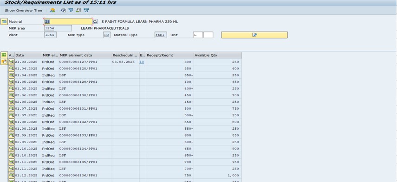Open details icon for 02.09.2025 IndReq row
Screen dimensions: 397x182
point(12,142)
